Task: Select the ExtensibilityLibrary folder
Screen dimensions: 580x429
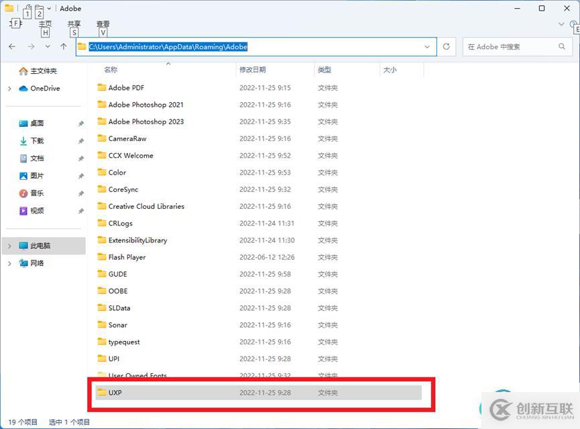Action: (137, 240)
